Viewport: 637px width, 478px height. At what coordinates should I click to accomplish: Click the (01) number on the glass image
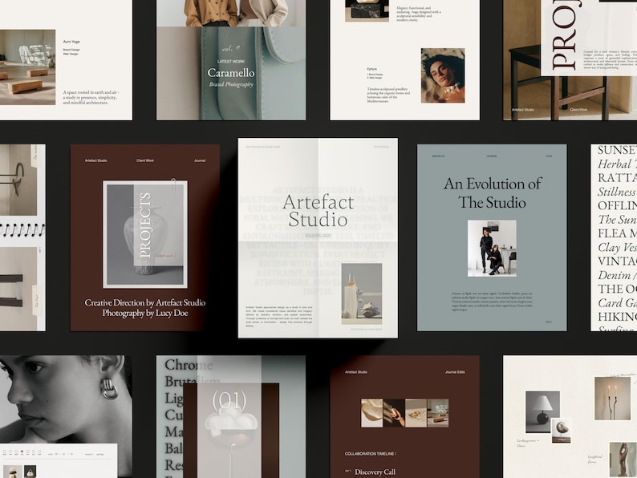(229, 400)
